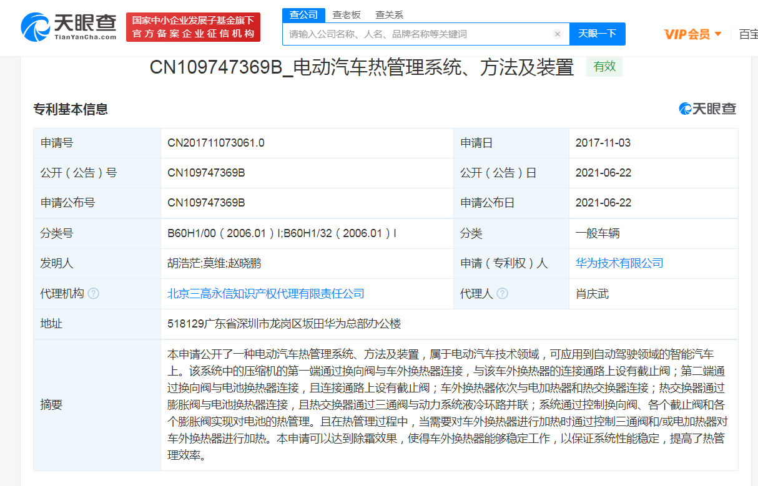Click the red 官方备案企业征信机构 banner
Image resolution: width=758 pixels, height=486 pixels.
tap(193, 27)
